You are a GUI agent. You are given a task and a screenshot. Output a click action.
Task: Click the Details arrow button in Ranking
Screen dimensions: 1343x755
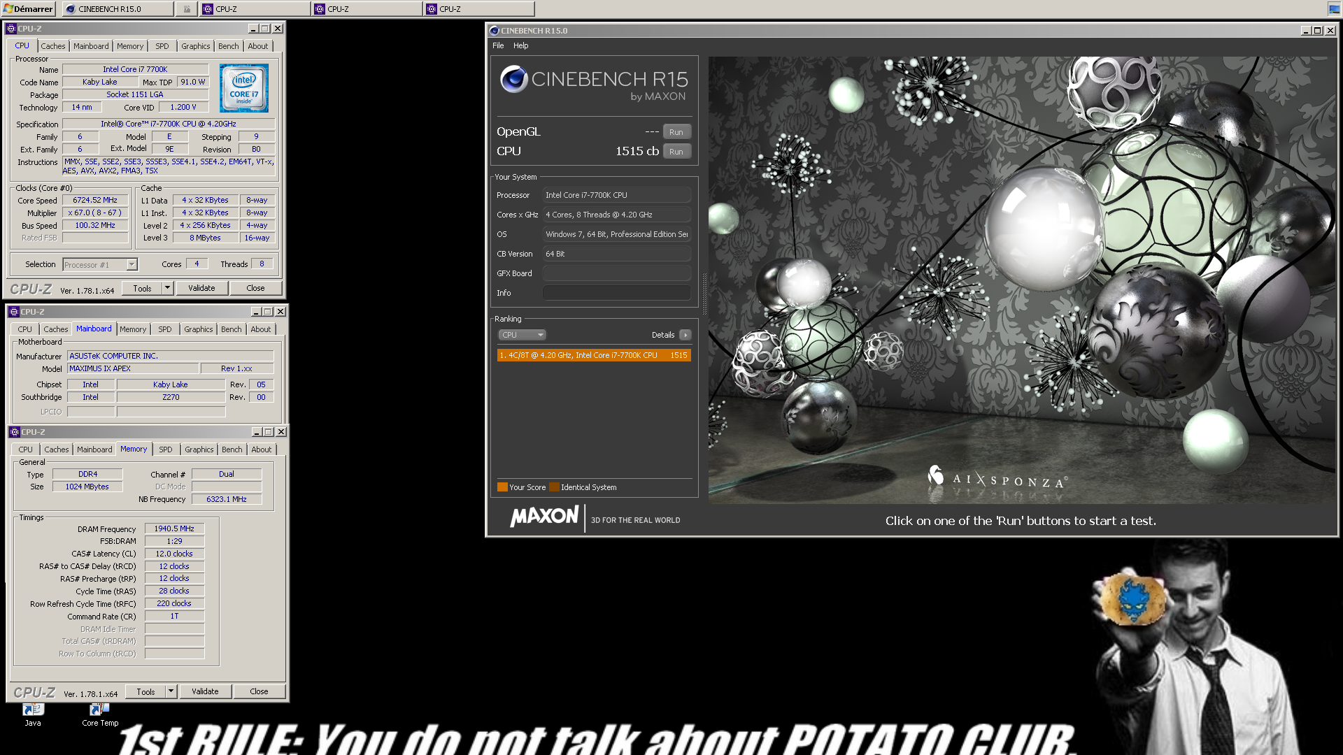(685, 335)
